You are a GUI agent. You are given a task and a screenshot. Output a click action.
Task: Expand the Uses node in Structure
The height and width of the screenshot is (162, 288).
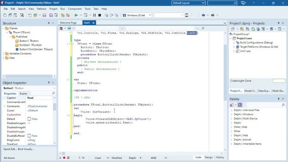pos(4,58)
